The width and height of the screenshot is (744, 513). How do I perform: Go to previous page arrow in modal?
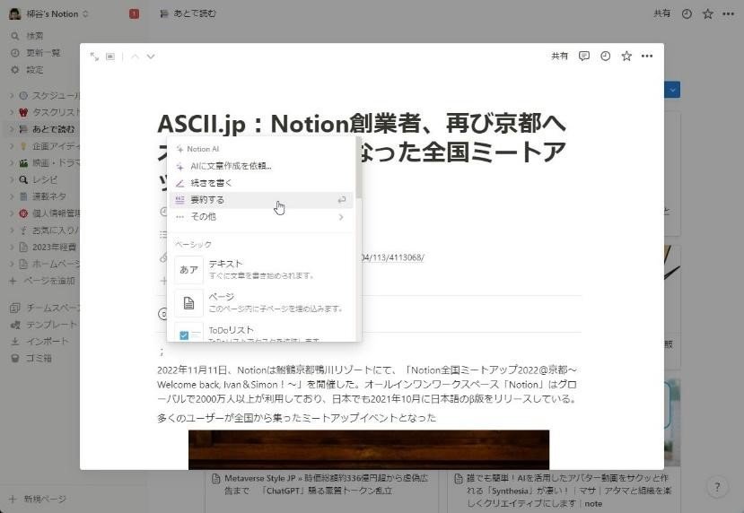click(x=135, y=57)
